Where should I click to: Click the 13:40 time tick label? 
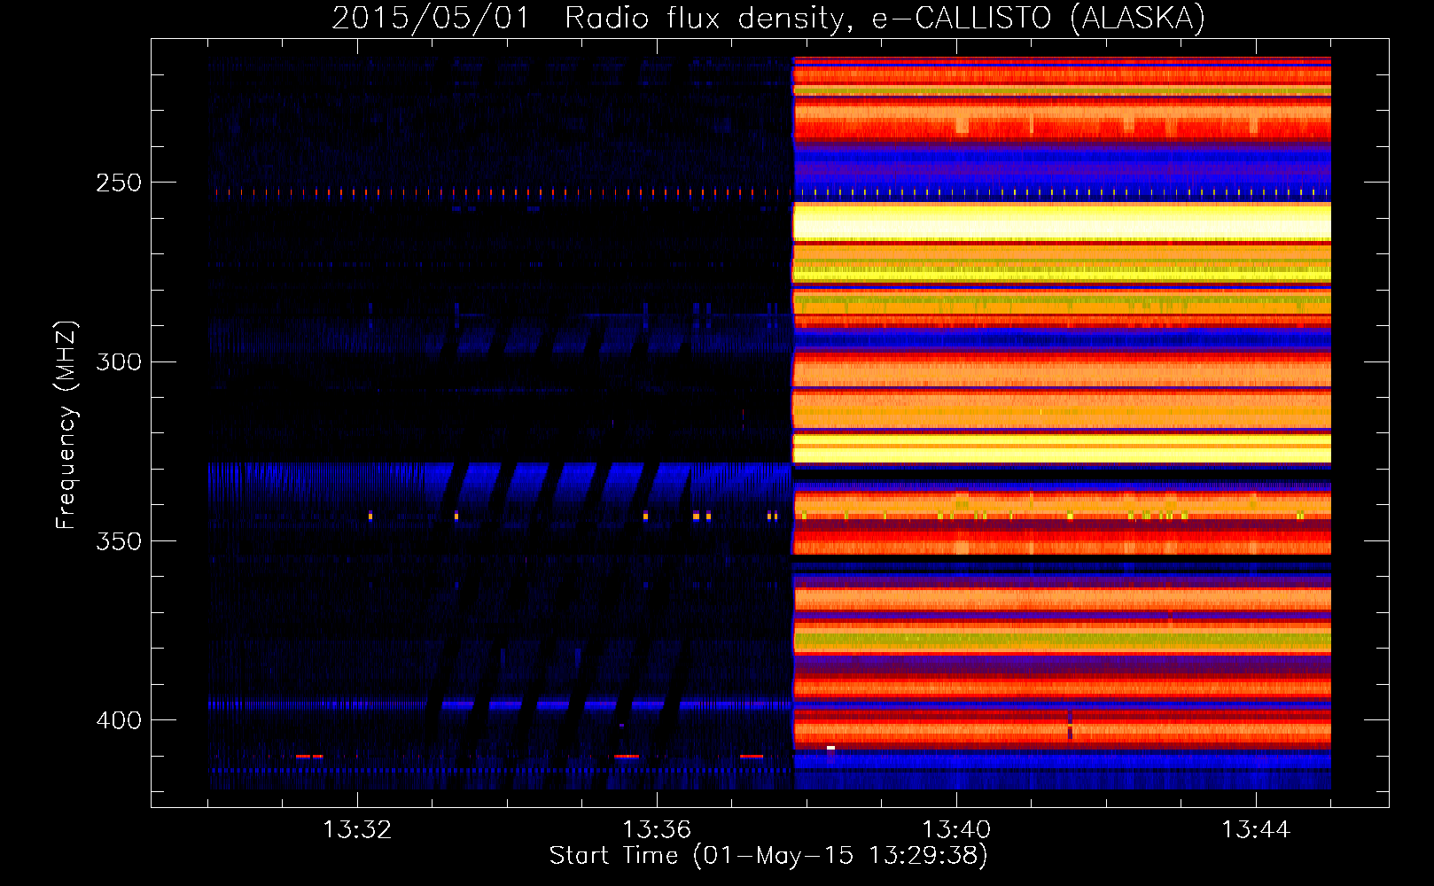tap(956, 829)
